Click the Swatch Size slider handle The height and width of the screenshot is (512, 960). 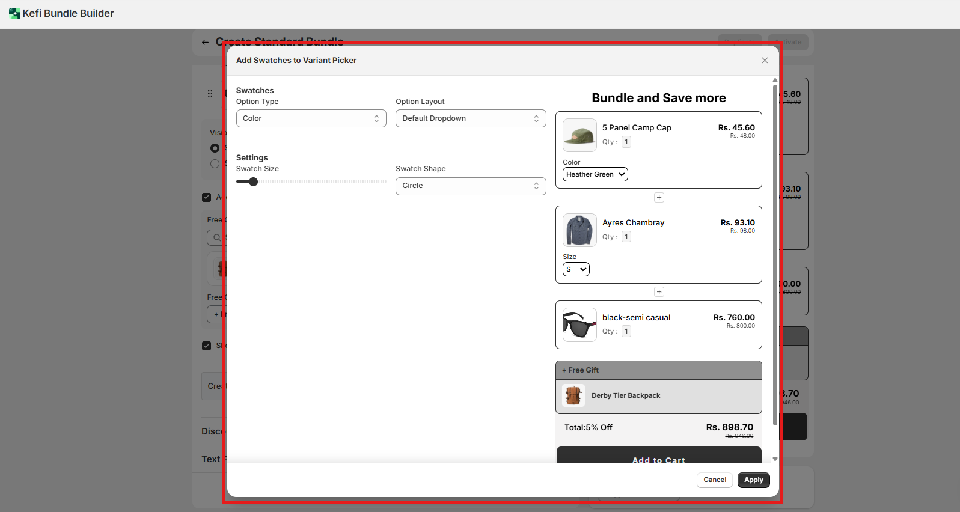(x=253, y=181)
